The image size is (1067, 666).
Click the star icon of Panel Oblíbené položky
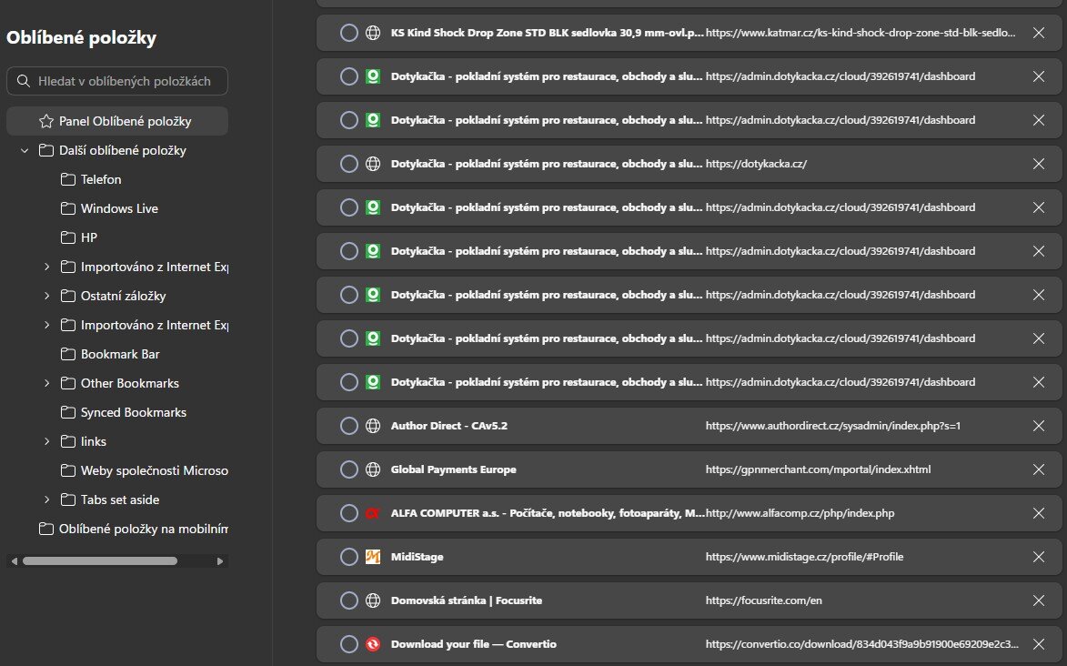coord(46,121)
